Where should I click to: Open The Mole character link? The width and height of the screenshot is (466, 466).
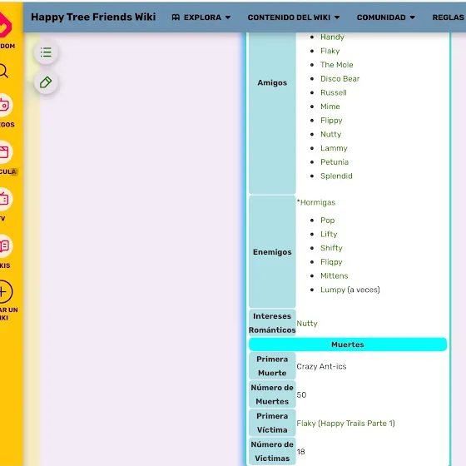[337, 65]
